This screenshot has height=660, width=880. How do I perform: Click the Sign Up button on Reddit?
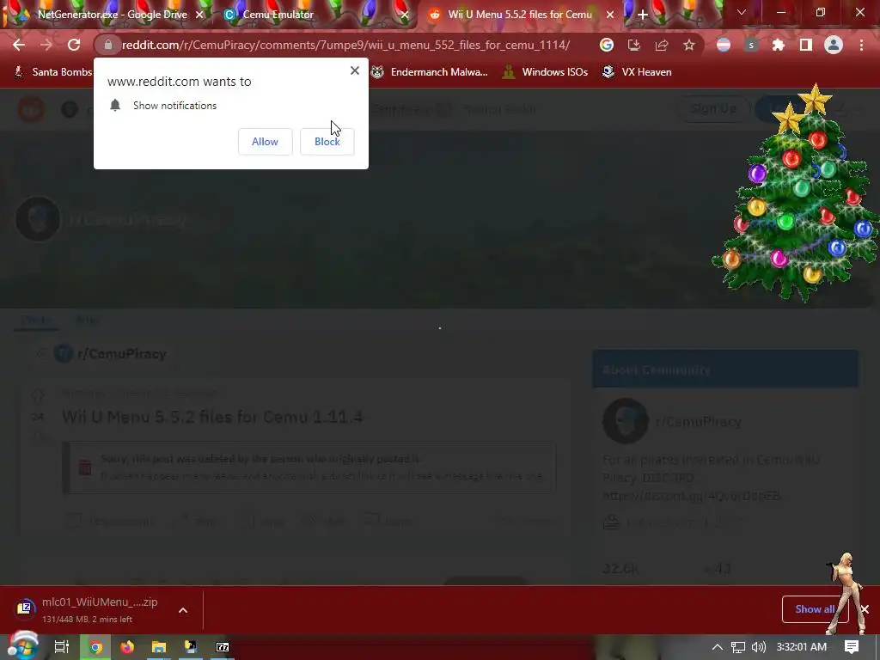[x=714, y=109]
